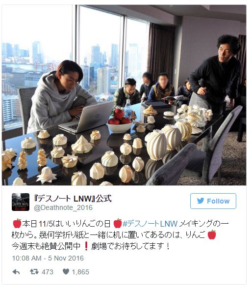Click the apple emoji after りんご
This screenshot has height=293, width=252.
point(212,234)
